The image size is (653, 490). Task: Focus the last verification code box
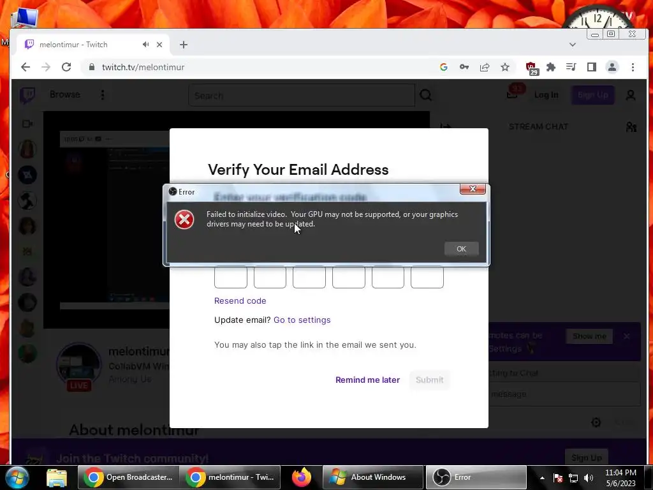click(x=427, y=277)
